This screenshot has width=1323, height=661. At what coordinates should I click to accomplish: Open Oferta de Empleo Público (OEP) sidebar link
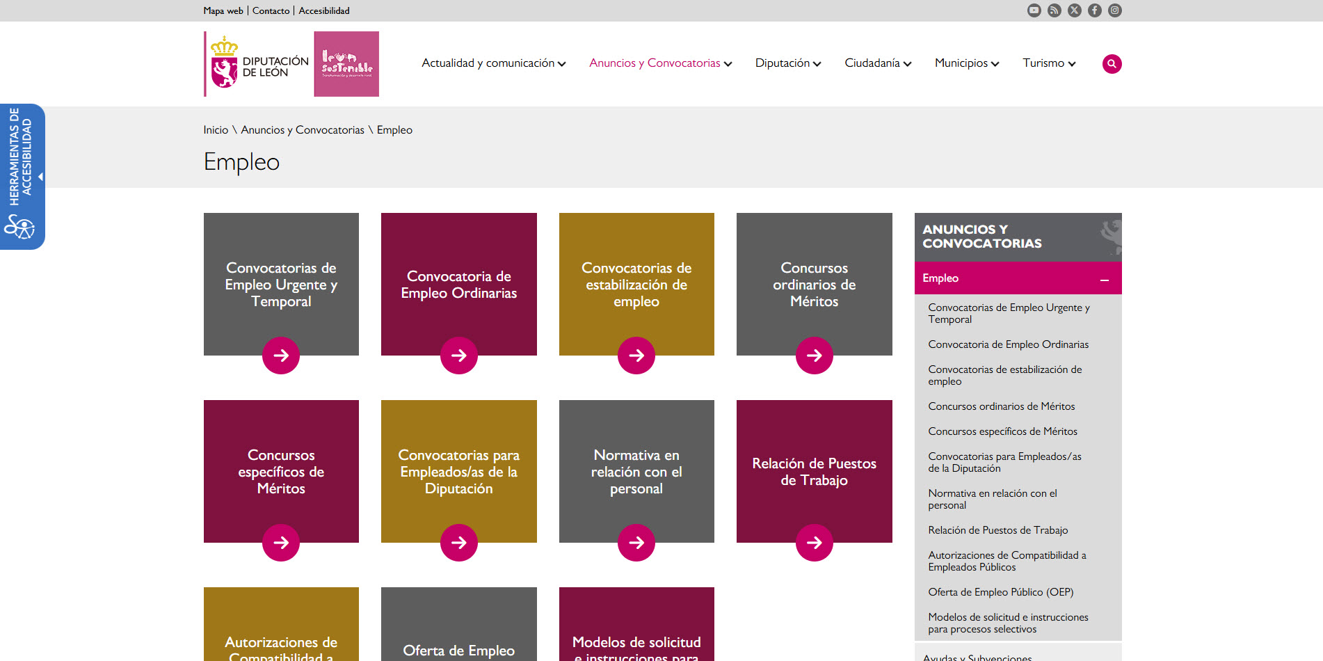click(1000, 592)
